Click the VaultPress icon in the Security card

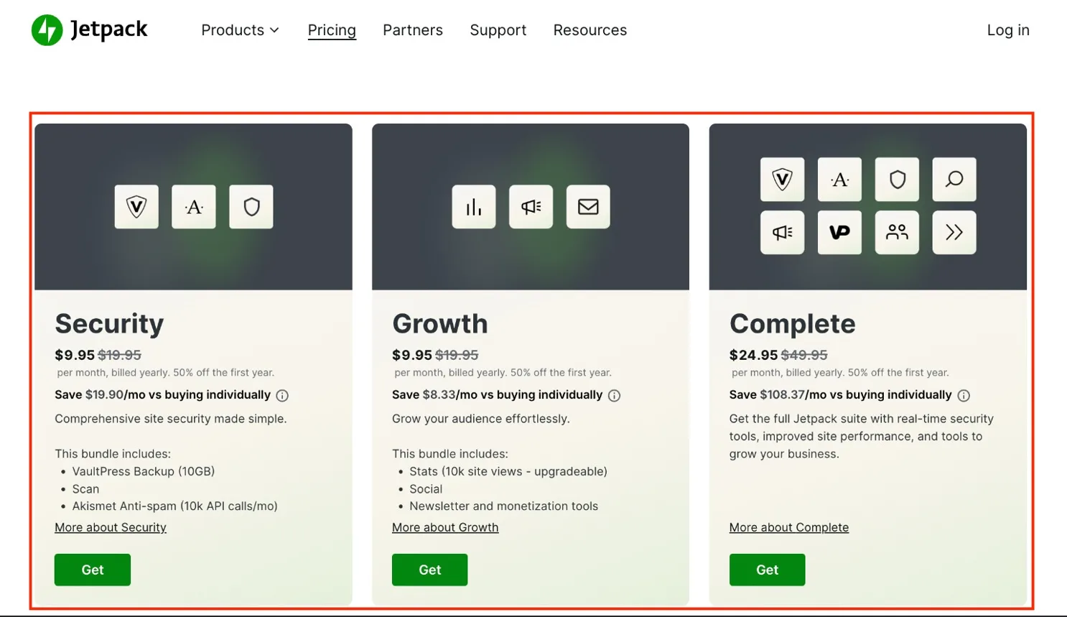pyautogui.click(x=136, y=207)
